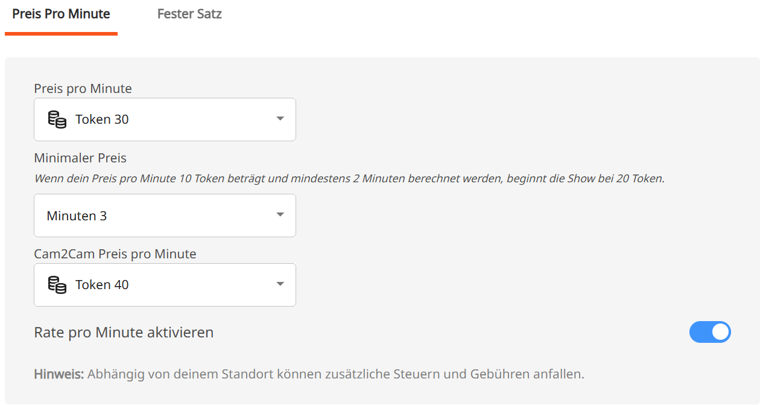The image size is (763, 405).
Task: Select the Token 40 value text
Action: (x=102, y=285)
